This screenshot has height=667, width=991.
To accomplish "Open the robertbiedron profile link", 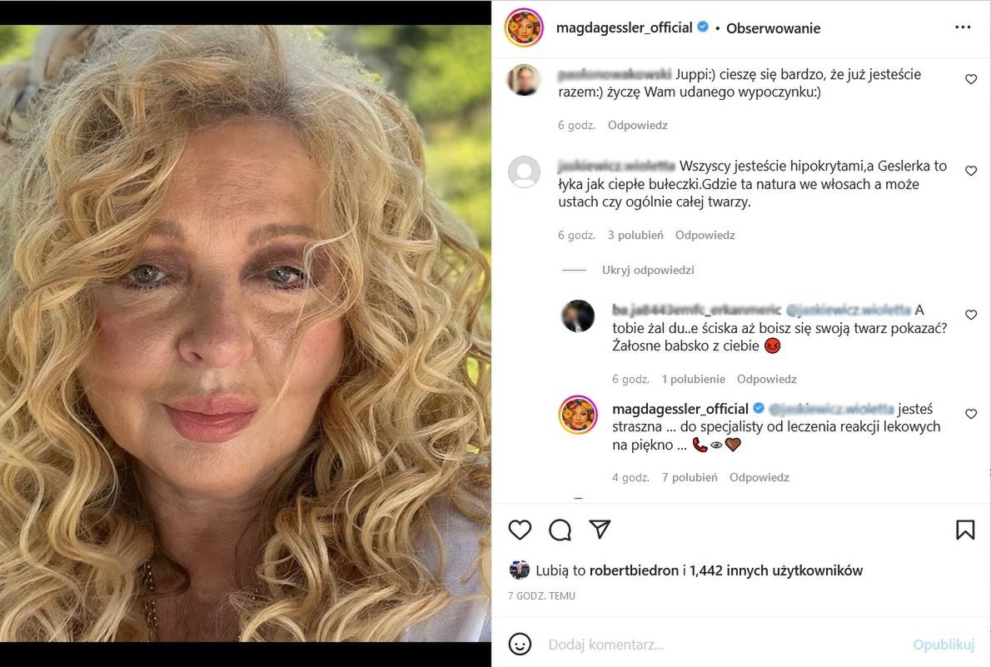I will (634, 570).
